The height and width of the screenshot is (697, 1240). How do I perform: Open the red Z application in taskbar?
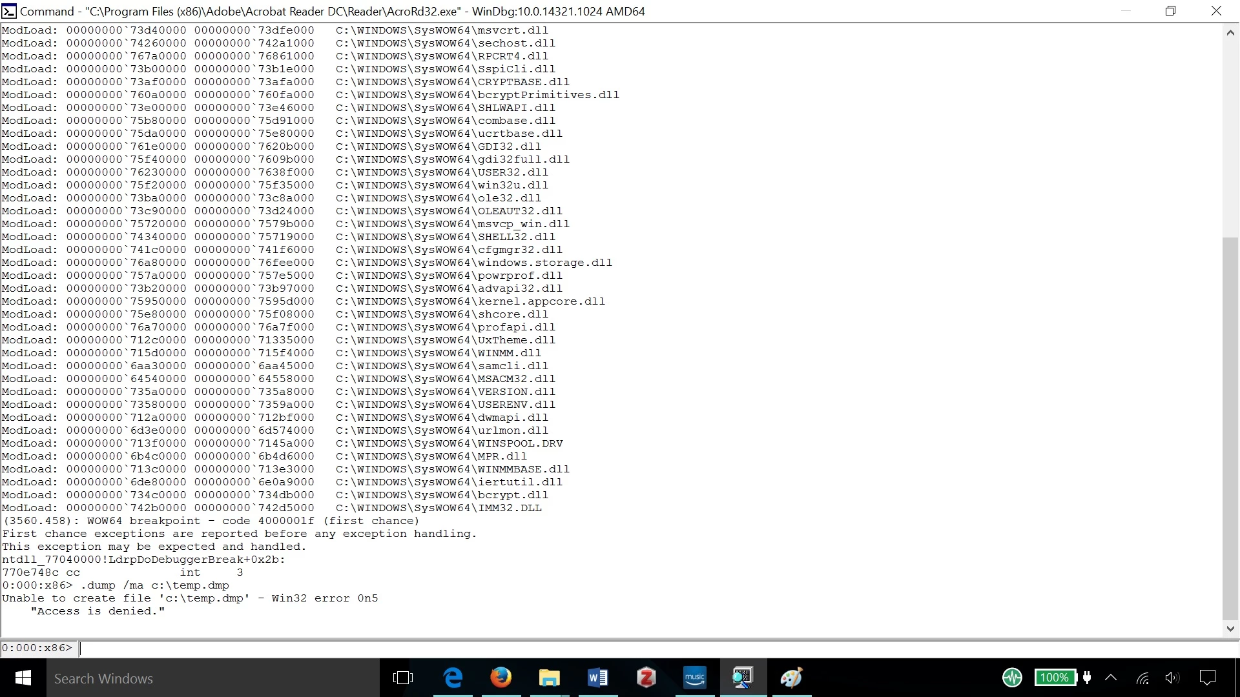click(x=646, y=678)
